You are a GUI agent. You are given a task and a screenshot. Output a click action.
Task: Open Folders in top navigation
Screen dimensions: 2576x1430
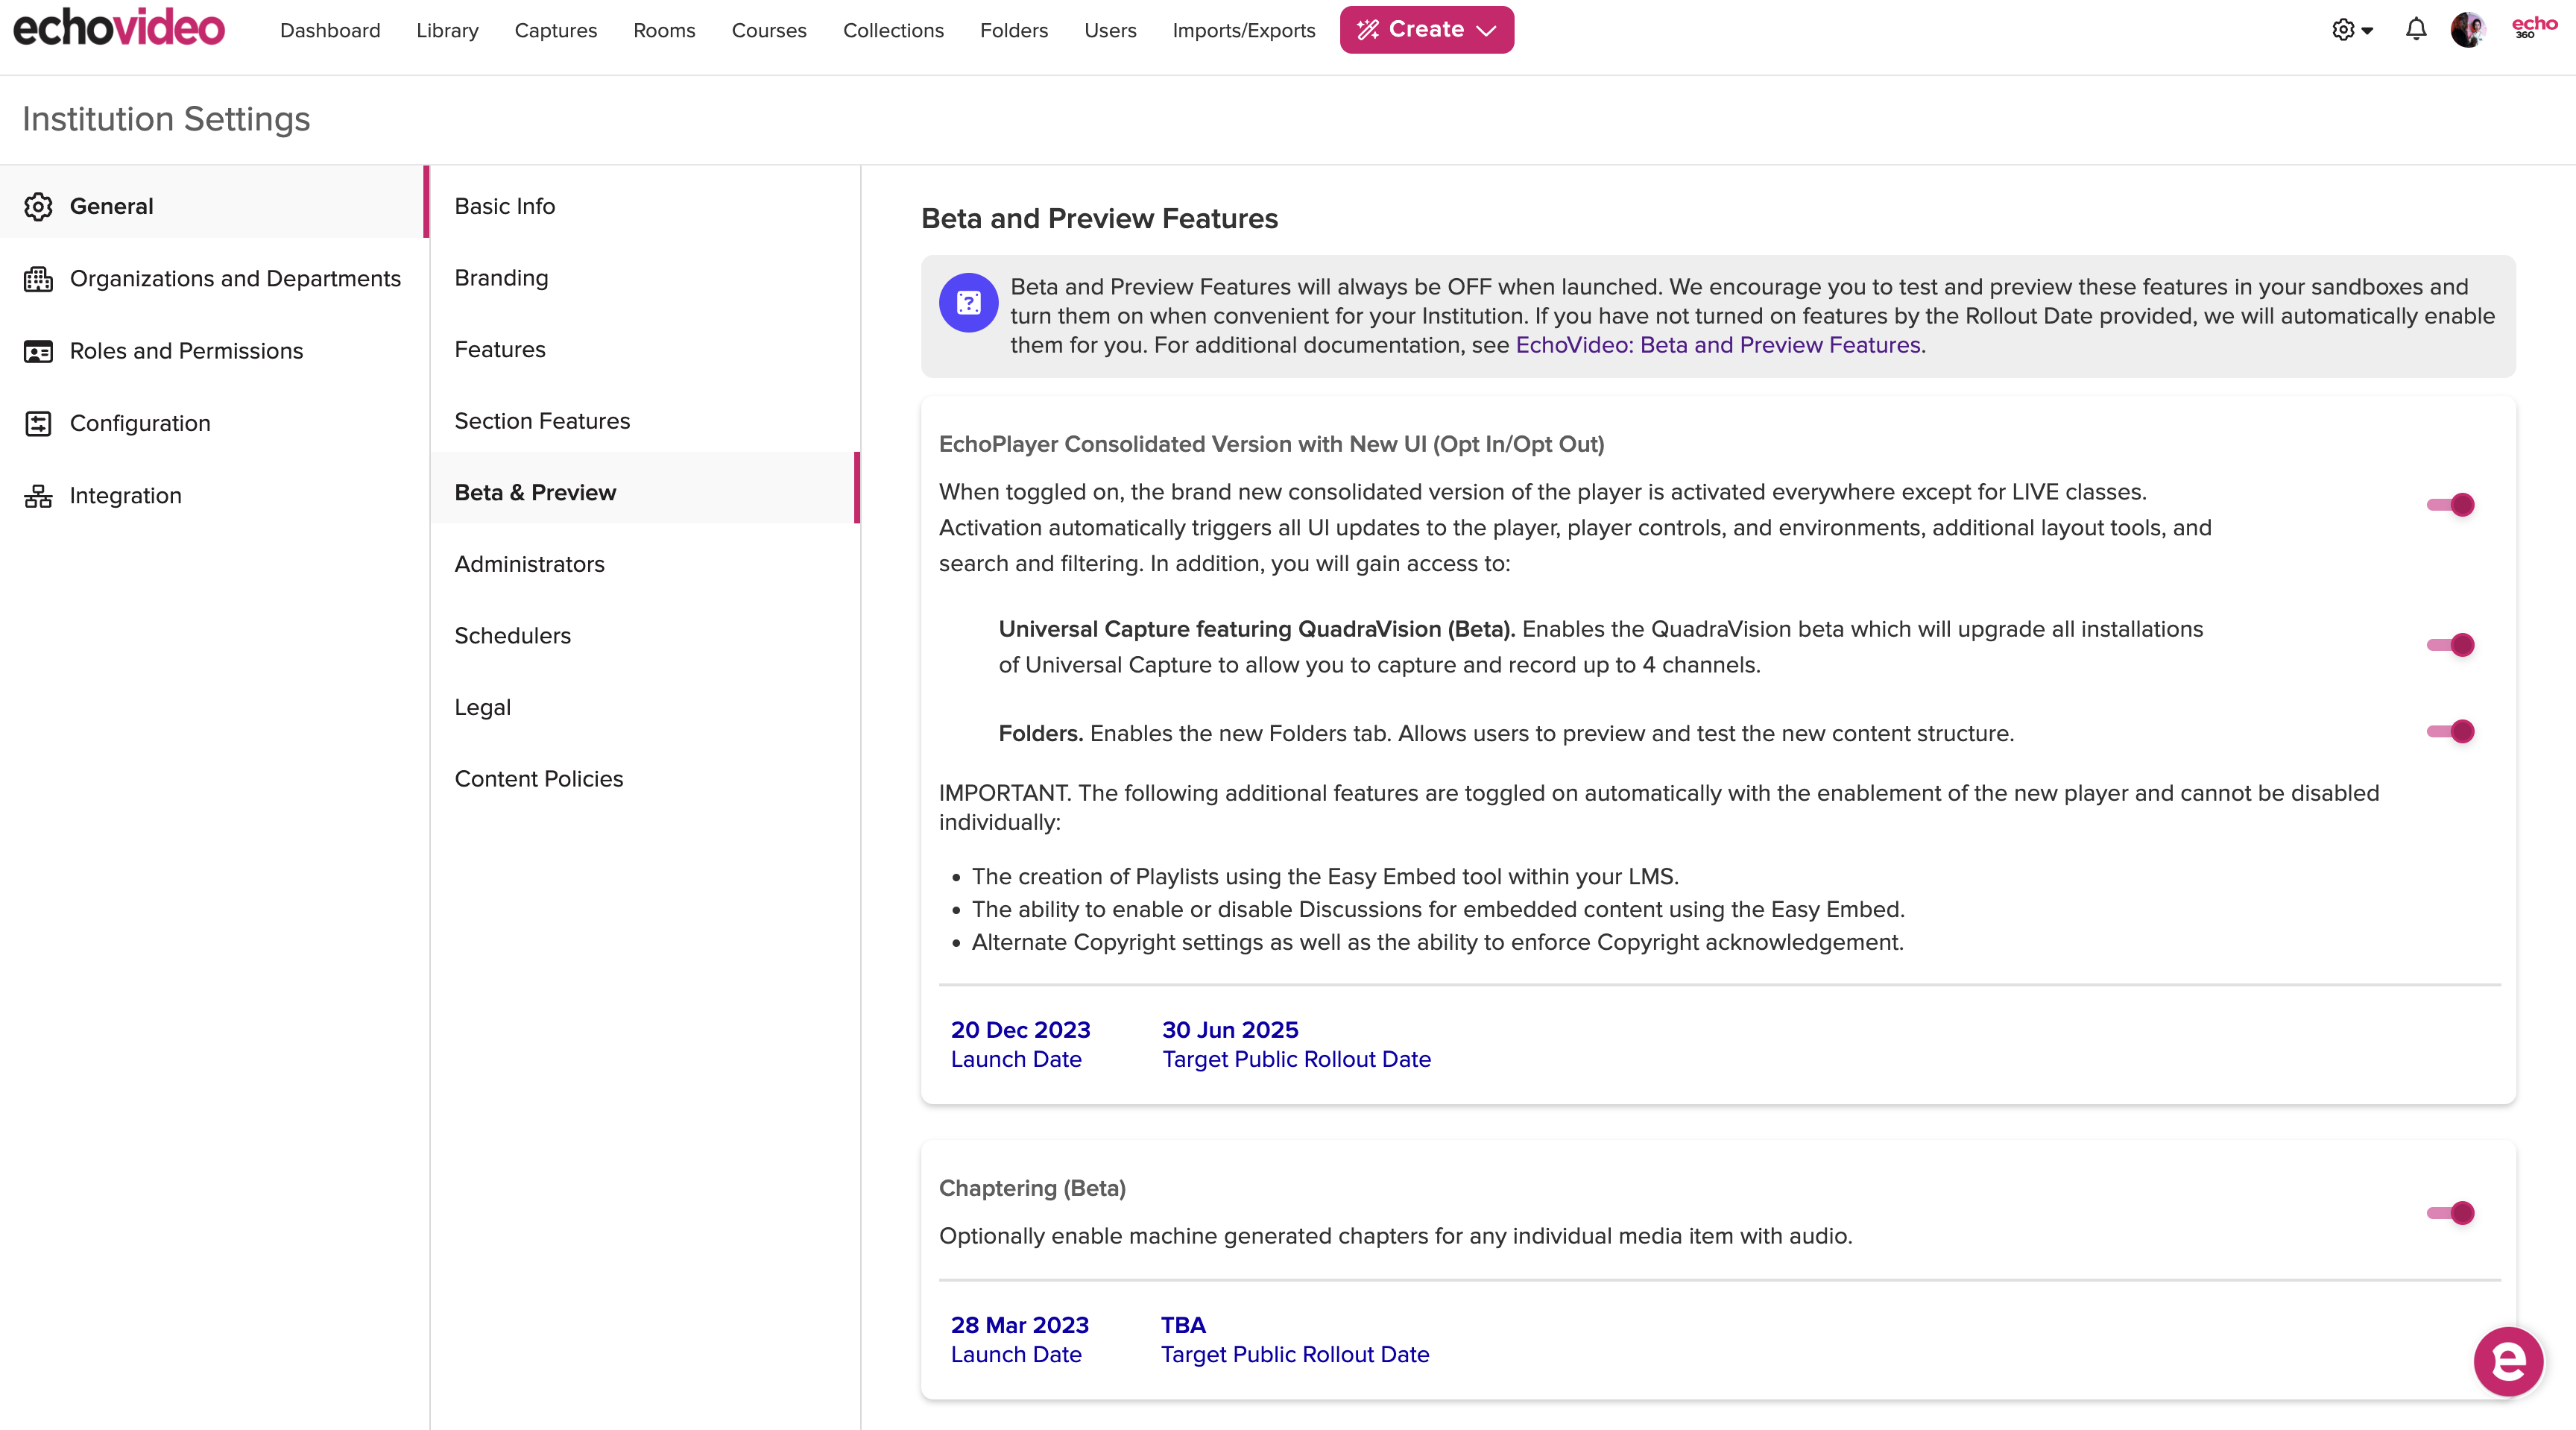click(x=1014, y=30)
